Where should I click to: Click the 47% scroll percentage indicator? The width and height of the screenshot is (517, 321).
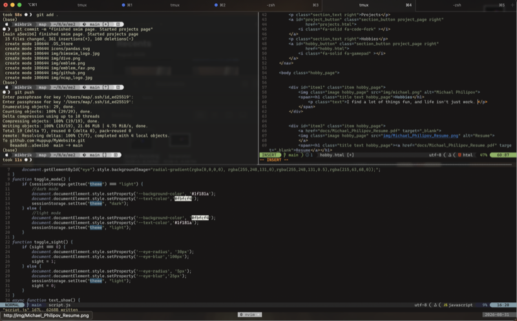[483, 155]
